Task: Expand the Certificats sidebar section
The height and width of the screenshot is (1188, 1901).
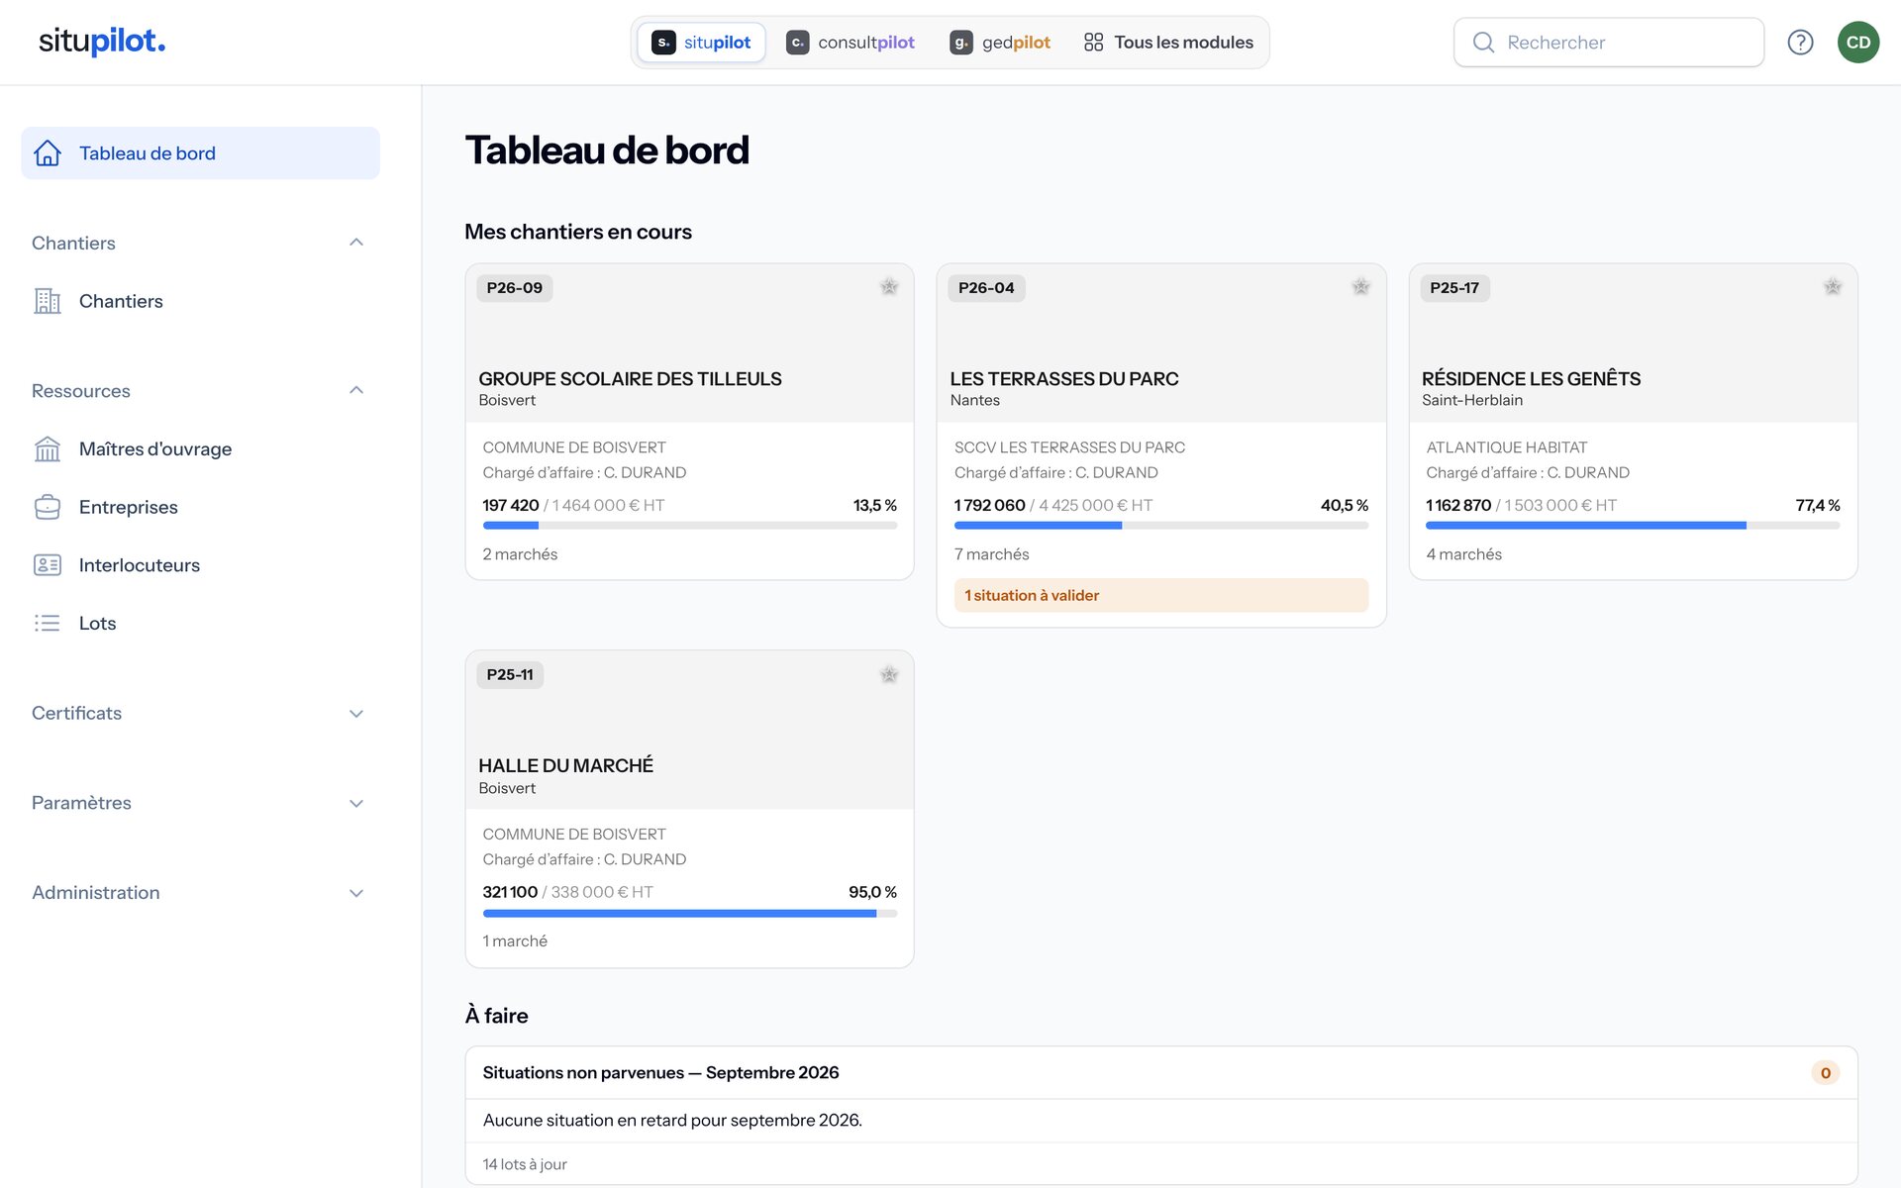Action: click(356, 714)
